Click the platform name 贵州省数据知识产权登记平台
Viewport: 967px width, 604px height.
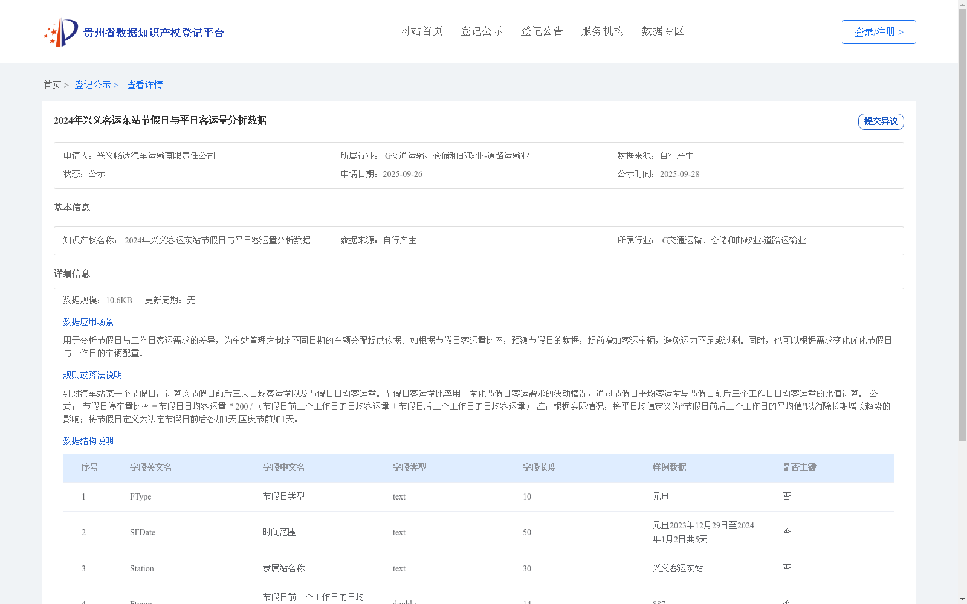pos(154,33)
